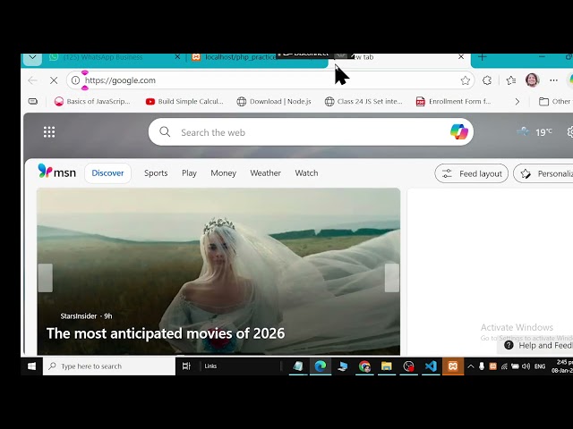The height and width of the screenshot is (429, 573).
Task: Show next carousel story arrow
Action: tap(391, 278)
